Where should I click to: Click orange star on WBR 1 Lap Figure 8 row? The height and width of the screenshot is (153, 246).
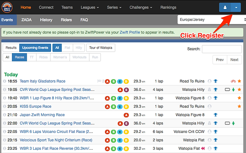tap(239, 98)
